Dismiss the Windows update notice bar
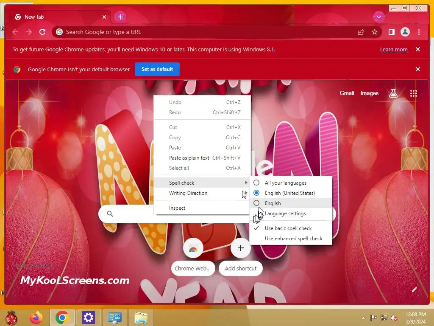Image resolution: width=434 pixels, height=326 pixels. (418, 49)
